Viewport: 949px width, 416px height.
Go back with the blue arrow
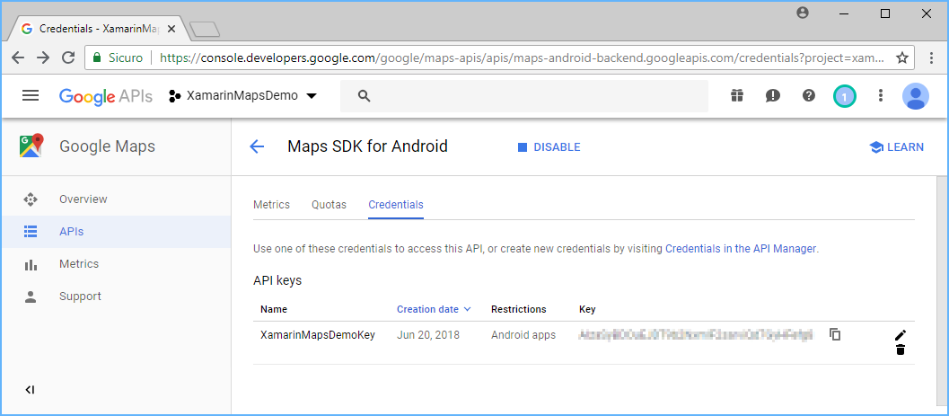[257, 146]
